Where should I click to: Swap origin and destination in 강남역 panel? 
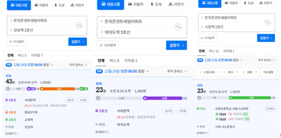pos(79,25)
